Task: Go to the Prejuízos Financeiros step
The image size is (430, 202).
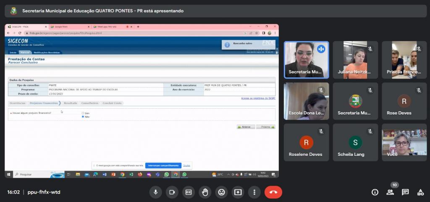Action: (x=44, y=103)
